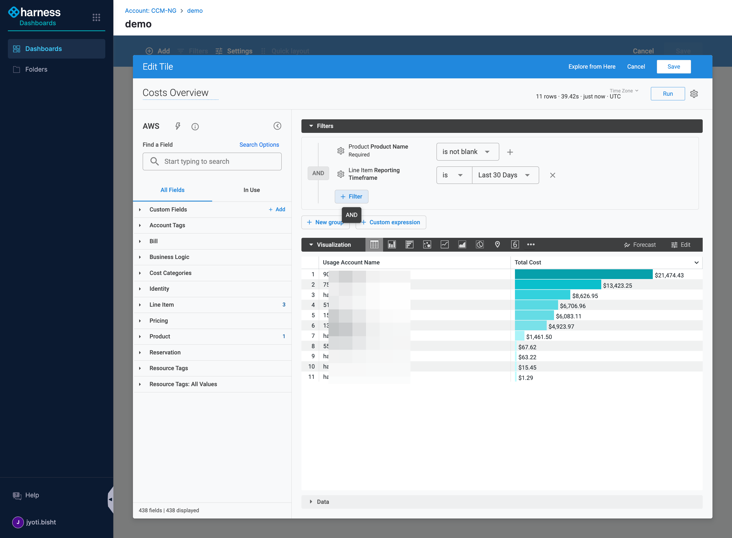The width and height of the screenshot is (732, 538).
Task: Open the Harness module grid switcher
Action: pyautogui.click(x=96, y=17)
